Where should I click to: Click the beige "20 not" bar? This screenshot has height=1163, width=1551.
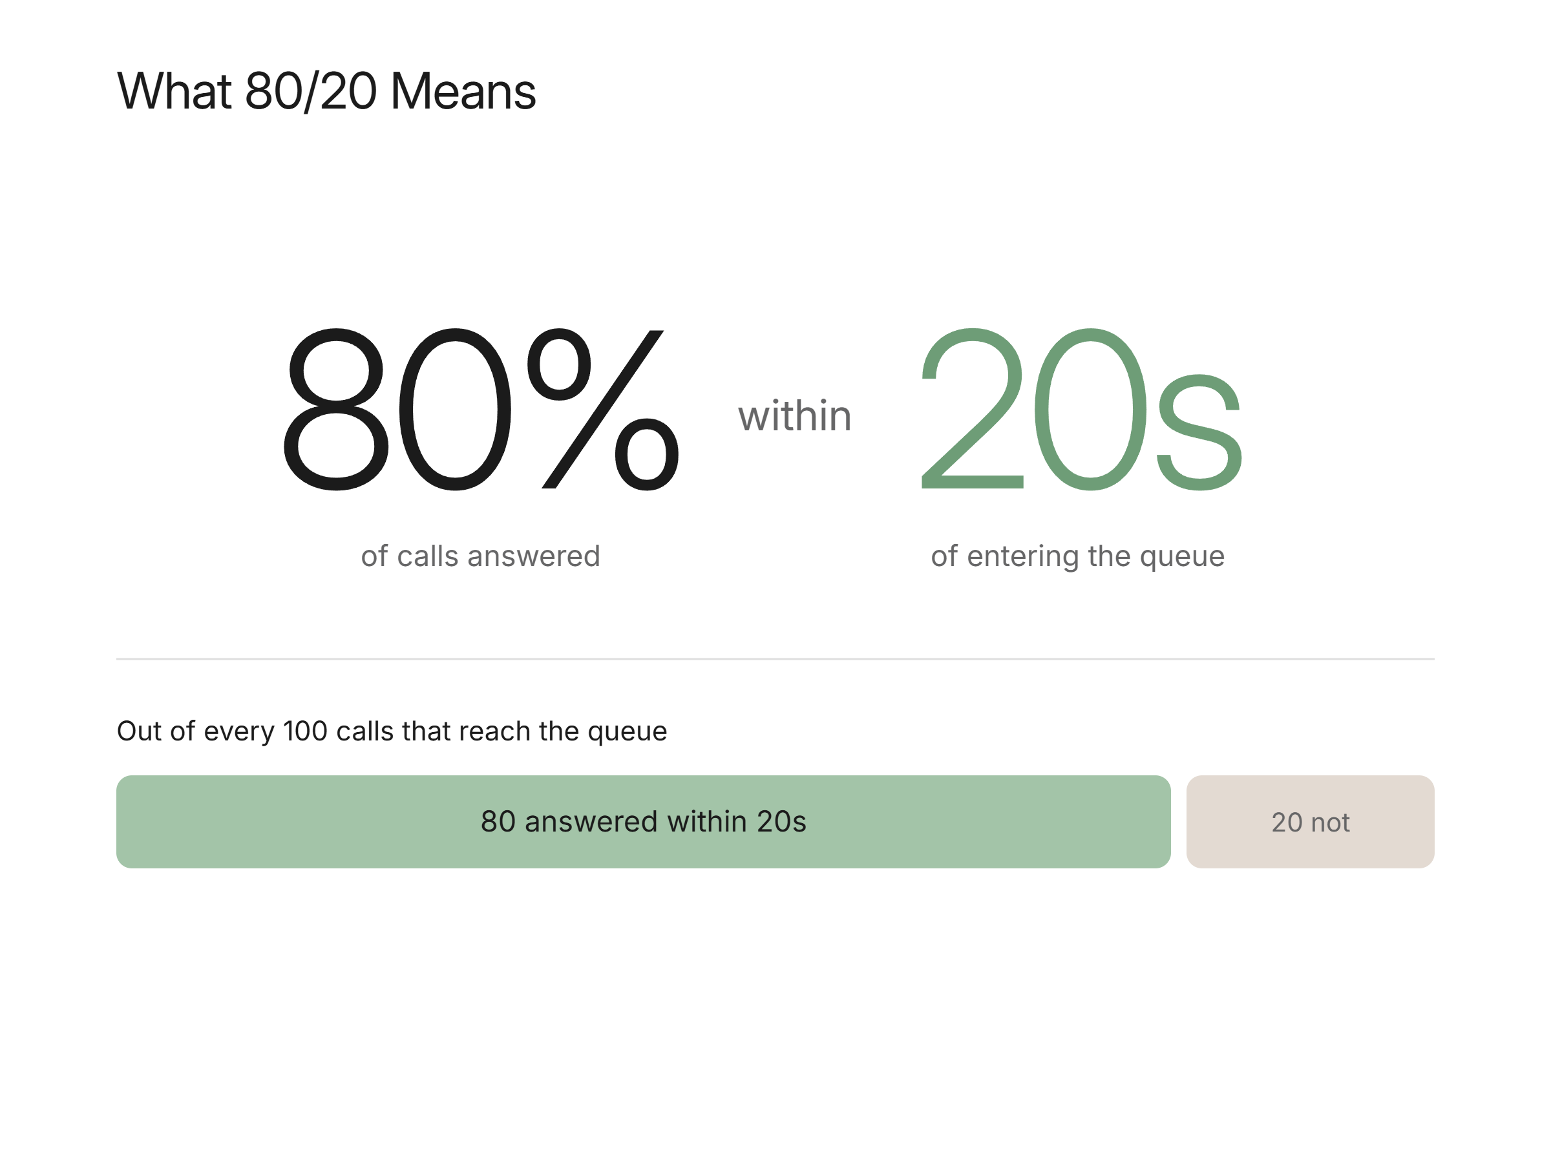[1311, 822]
